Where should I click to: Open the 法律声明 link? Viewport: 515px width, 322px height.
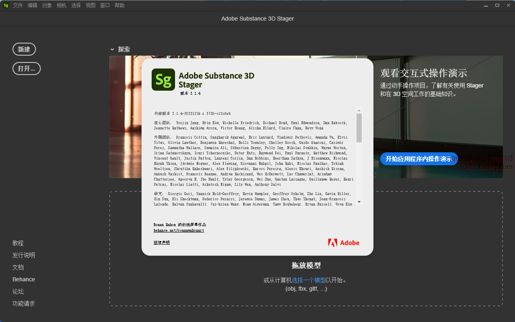tap(162, 243)
